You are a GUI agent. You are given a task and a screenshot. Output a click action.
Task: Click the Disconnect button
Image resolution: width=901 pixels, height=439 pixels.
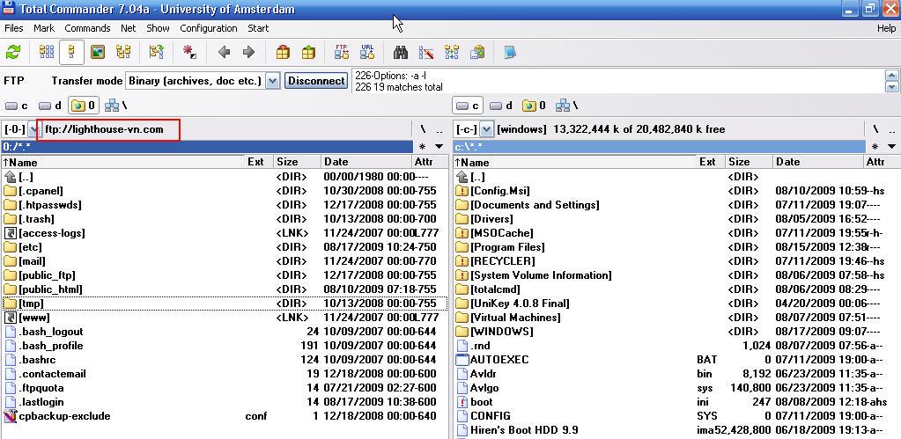pyautogui.click(x=316, y=81)
